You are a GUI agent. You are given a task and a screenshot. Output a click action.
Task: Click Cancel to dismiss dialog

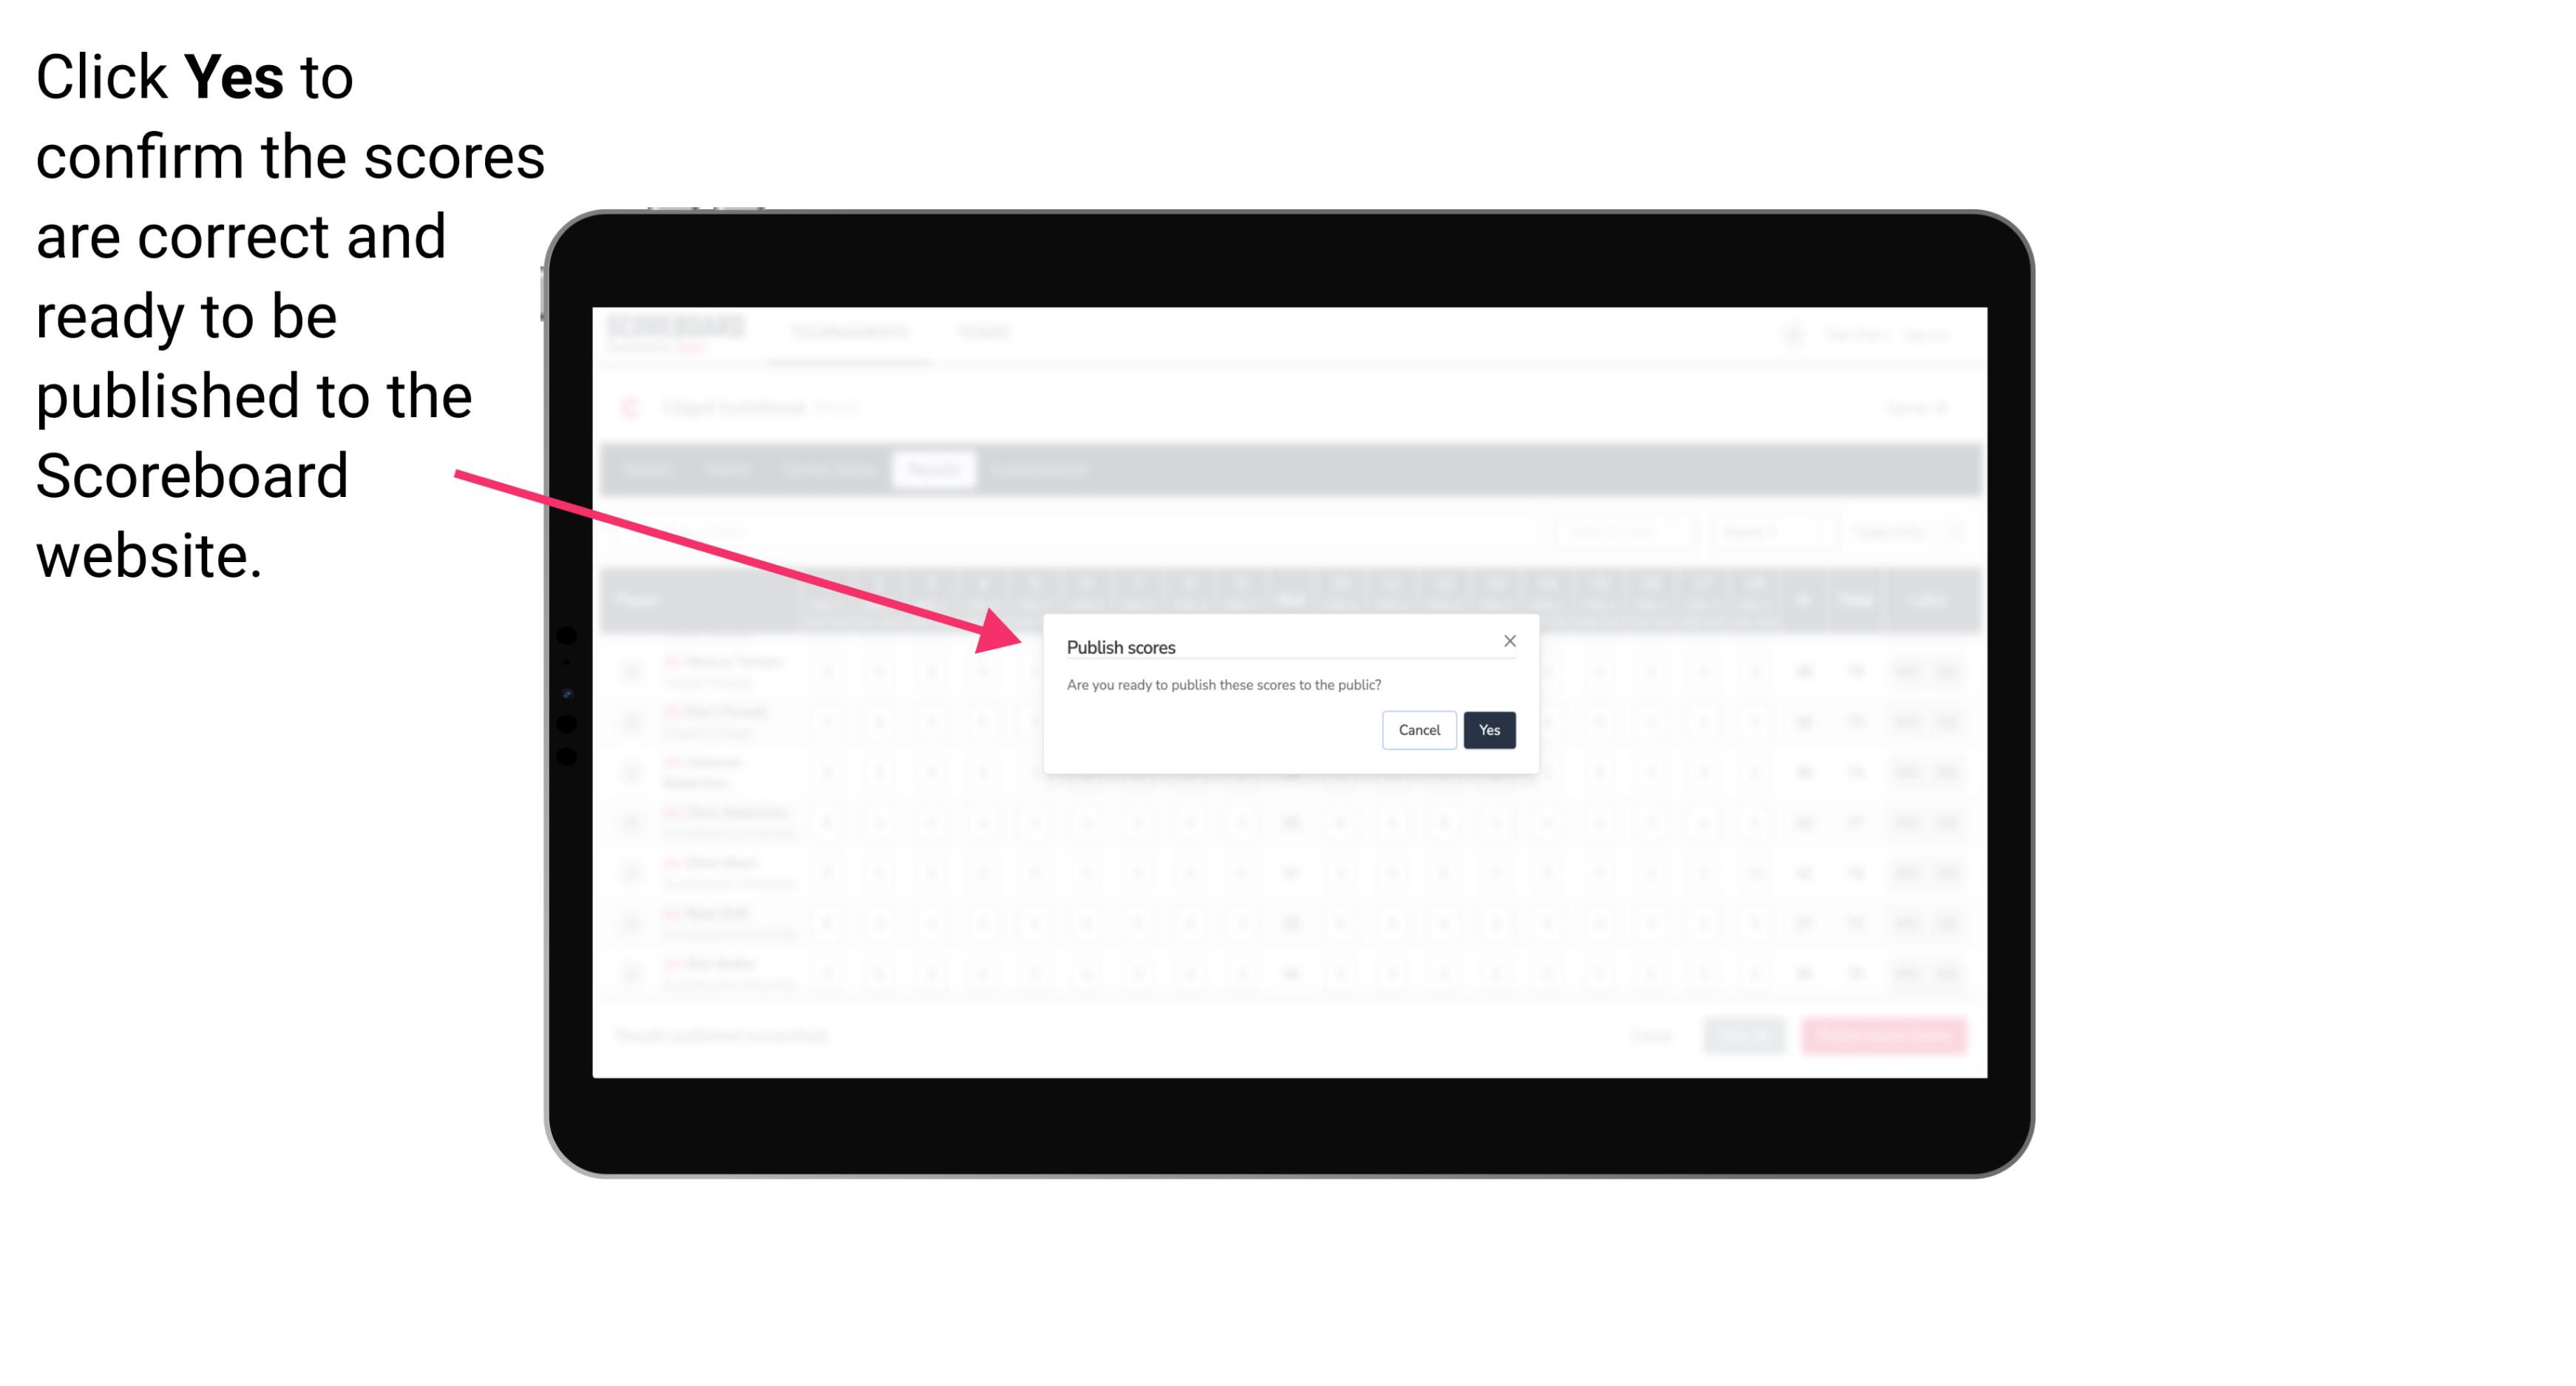click(x=1417, y=729)
